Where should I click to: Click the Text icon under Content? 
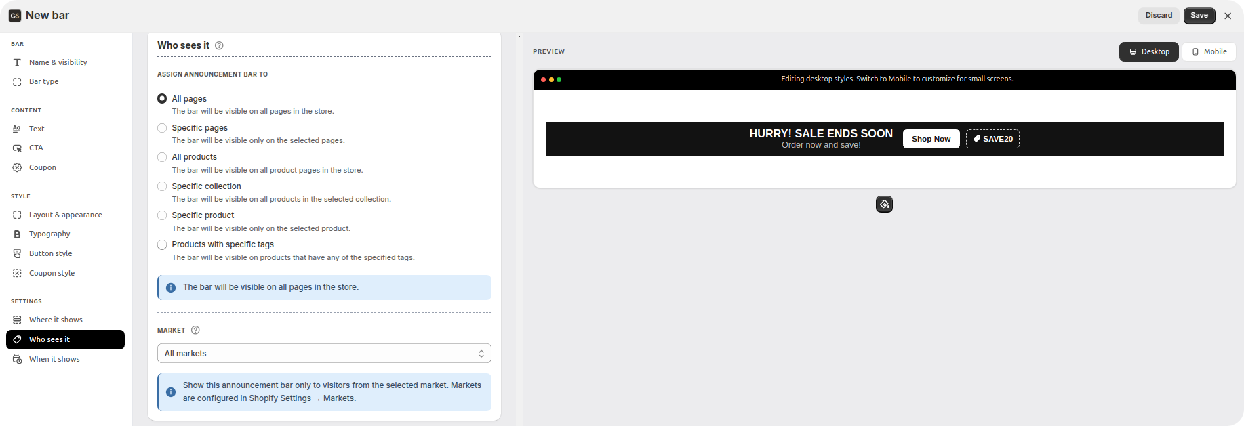point(17,129)
